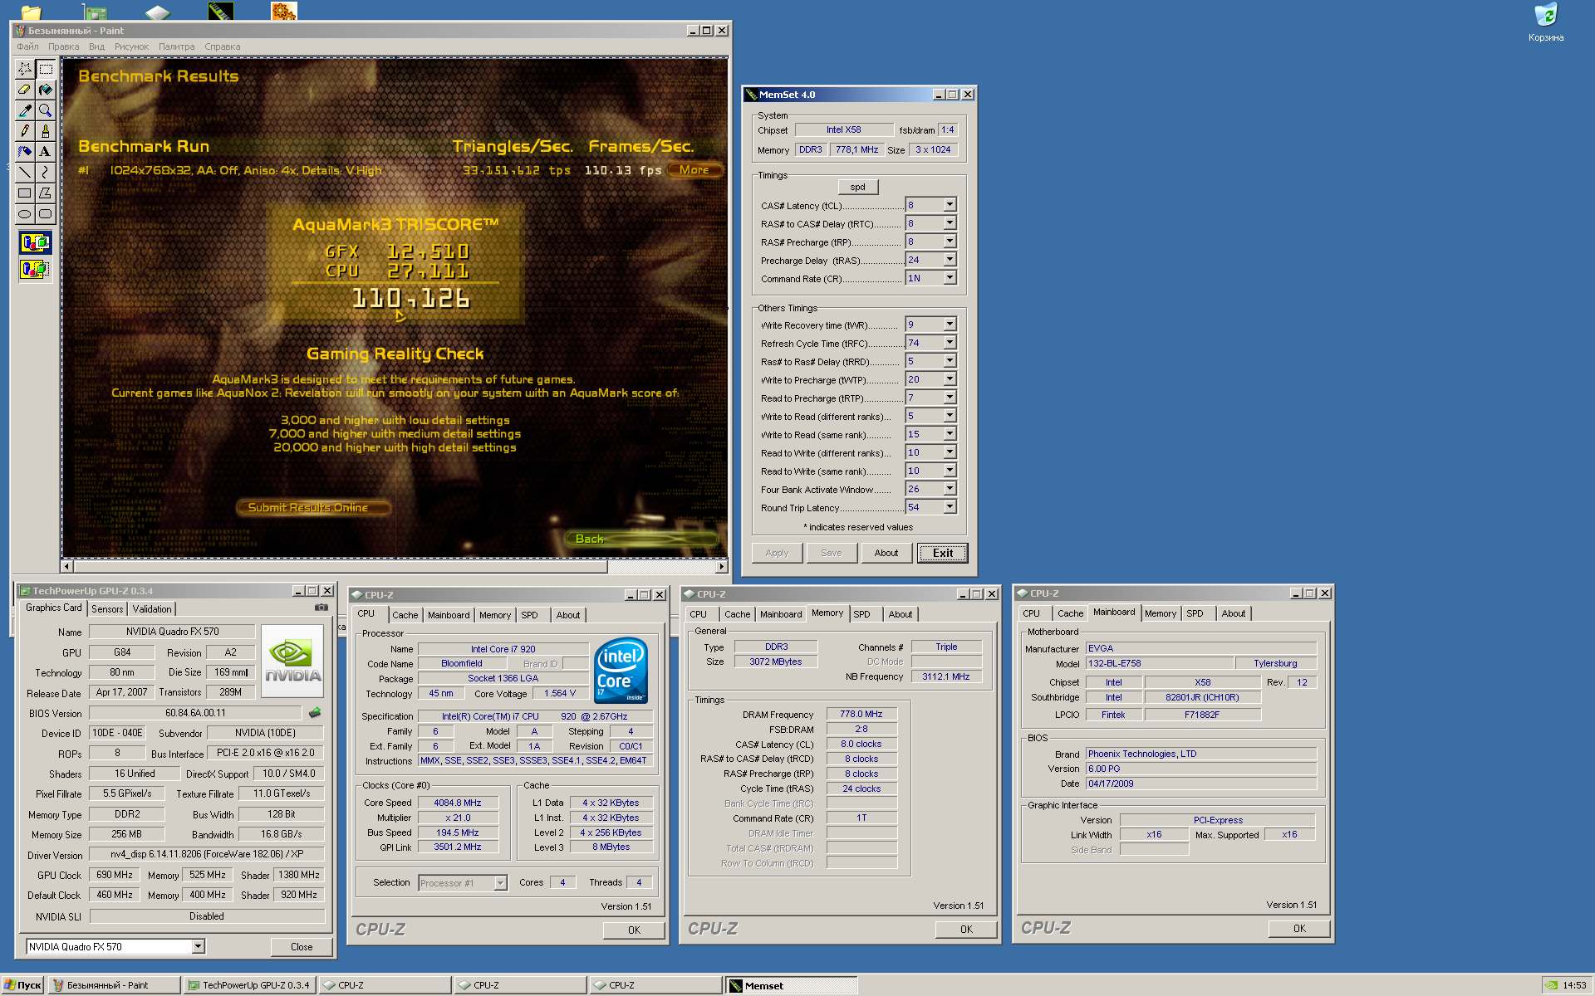Pick the Rectangle shape tool in Paint
1595x996 pixels.
[25, 193]
